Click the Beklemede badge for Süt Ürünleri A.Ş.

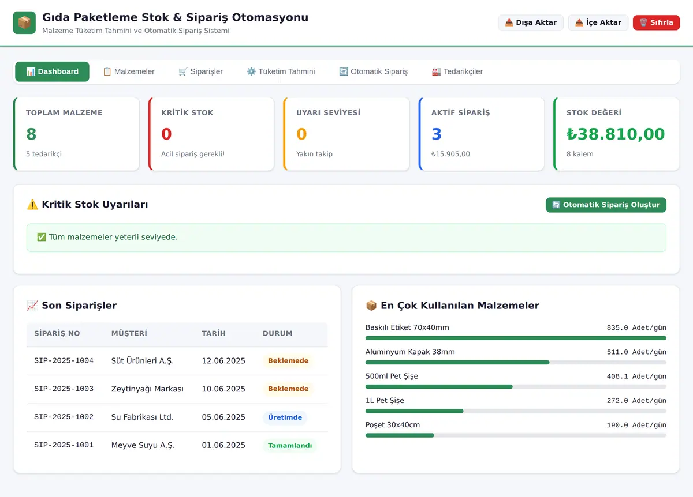pyautogui.click(x=288, y=361)
